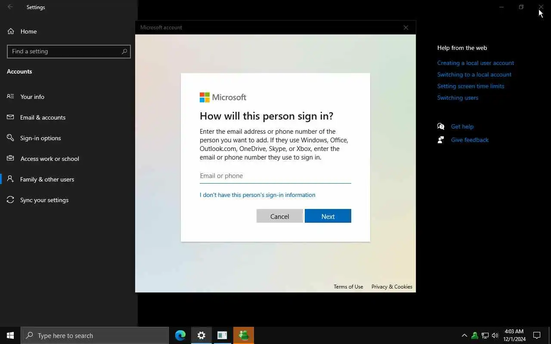Screen dimensions: 551x344
Task: Close the Microsoft account dialog
Action: 406,28
